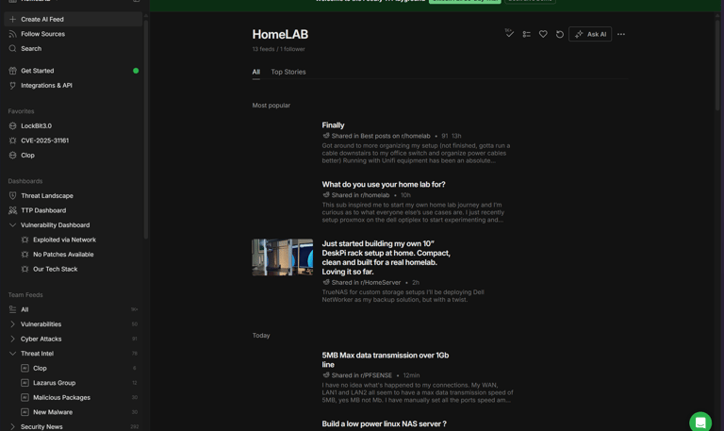Refresh the HomeLAB feed
This screenshot has width=724, height=431.
560,34
